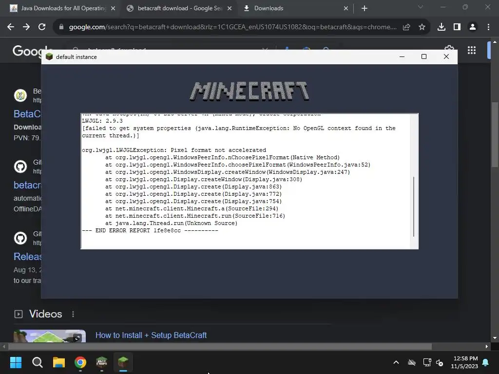Viewport: 499px width, 374px height.
Task: Click the first GitHub result favicon
Action: pyautogui.click(x=20, y=167)
